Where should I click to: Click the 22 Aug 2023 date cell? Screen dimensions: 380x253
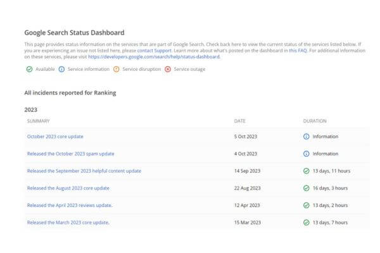pos(247,188)
